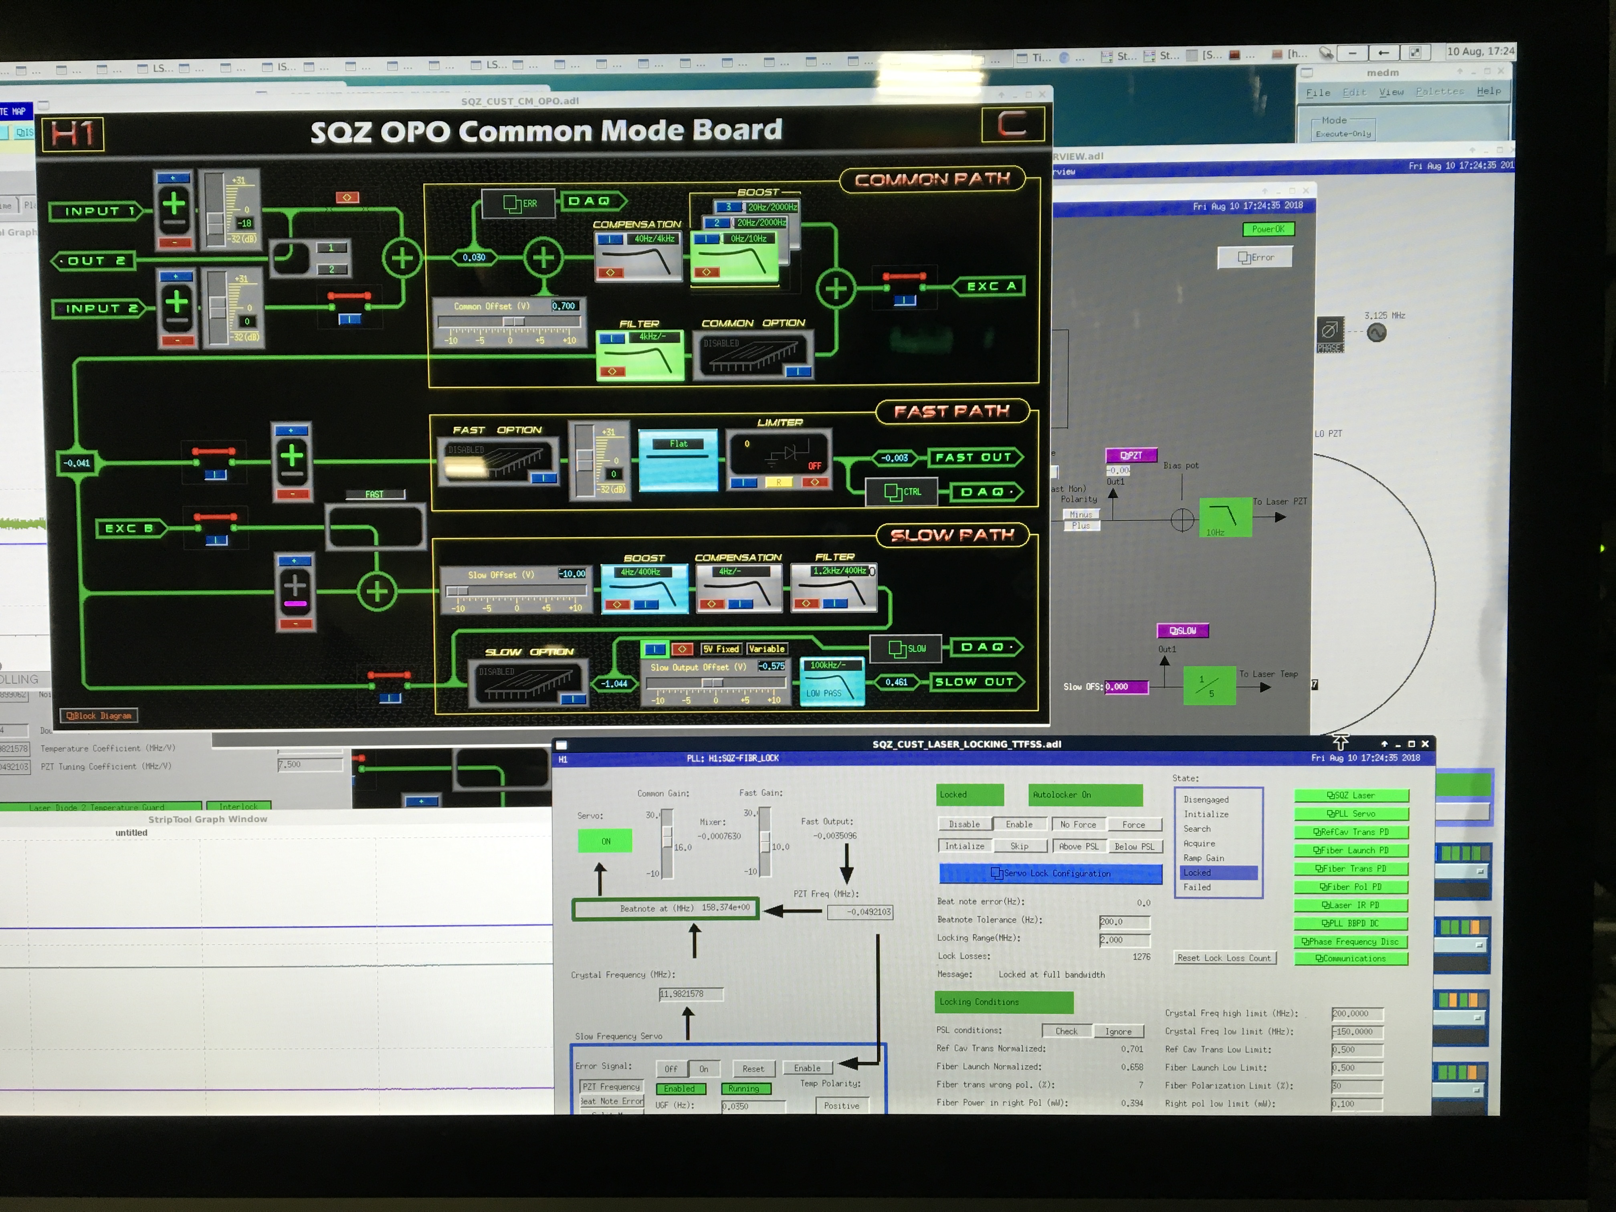This screenshot has width=1616, height=1212.
Task: Click the Servo Lock Configuration button
Action: tap(1050, 873)
